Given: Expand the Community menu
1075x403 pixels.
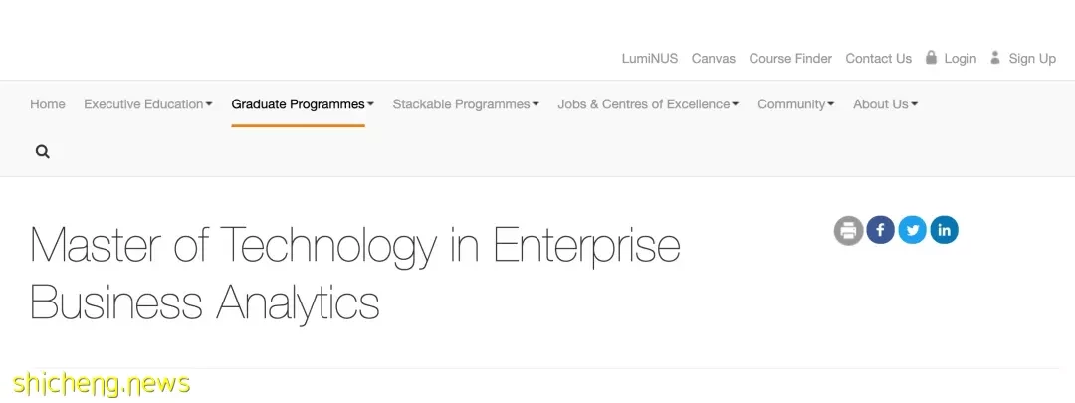Looking at the screenshot, I should coord(795,104).
